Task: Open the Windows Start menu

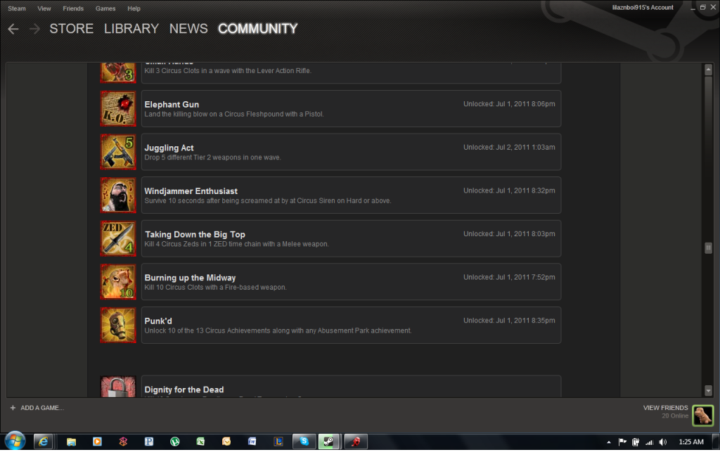Action: click(x=15, y=442)
